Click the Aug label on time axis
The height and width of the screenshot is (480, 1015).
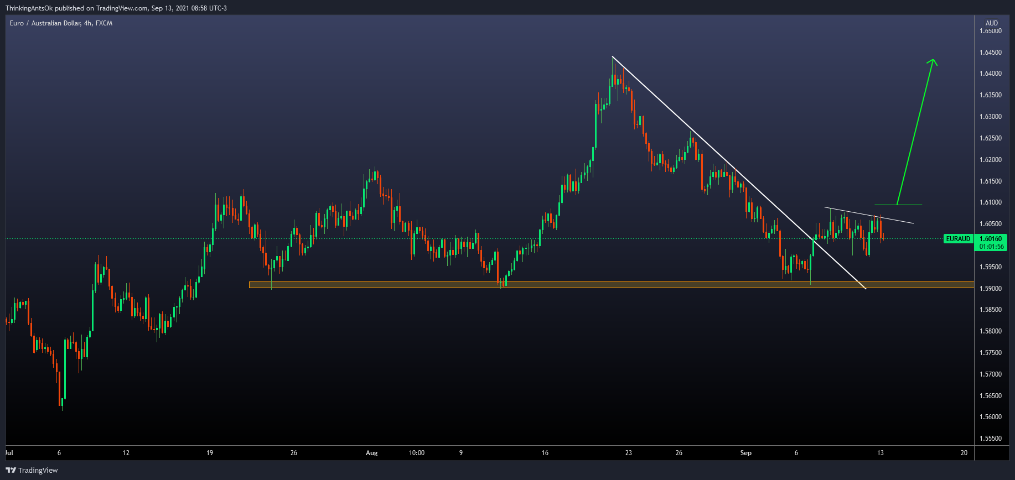tap(372, 453)
